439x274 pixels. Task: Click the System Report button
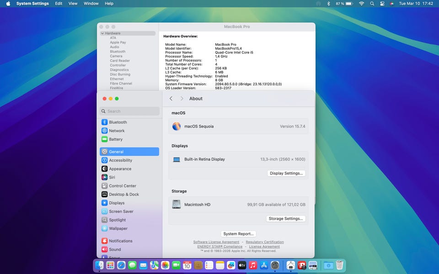coord(238,234)
